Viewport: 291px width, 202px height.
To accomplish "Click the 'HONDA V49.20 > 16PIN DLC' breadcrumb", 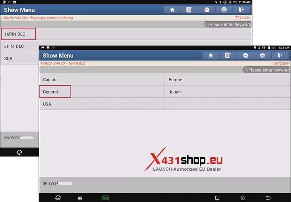I will (x=63, y=64).
